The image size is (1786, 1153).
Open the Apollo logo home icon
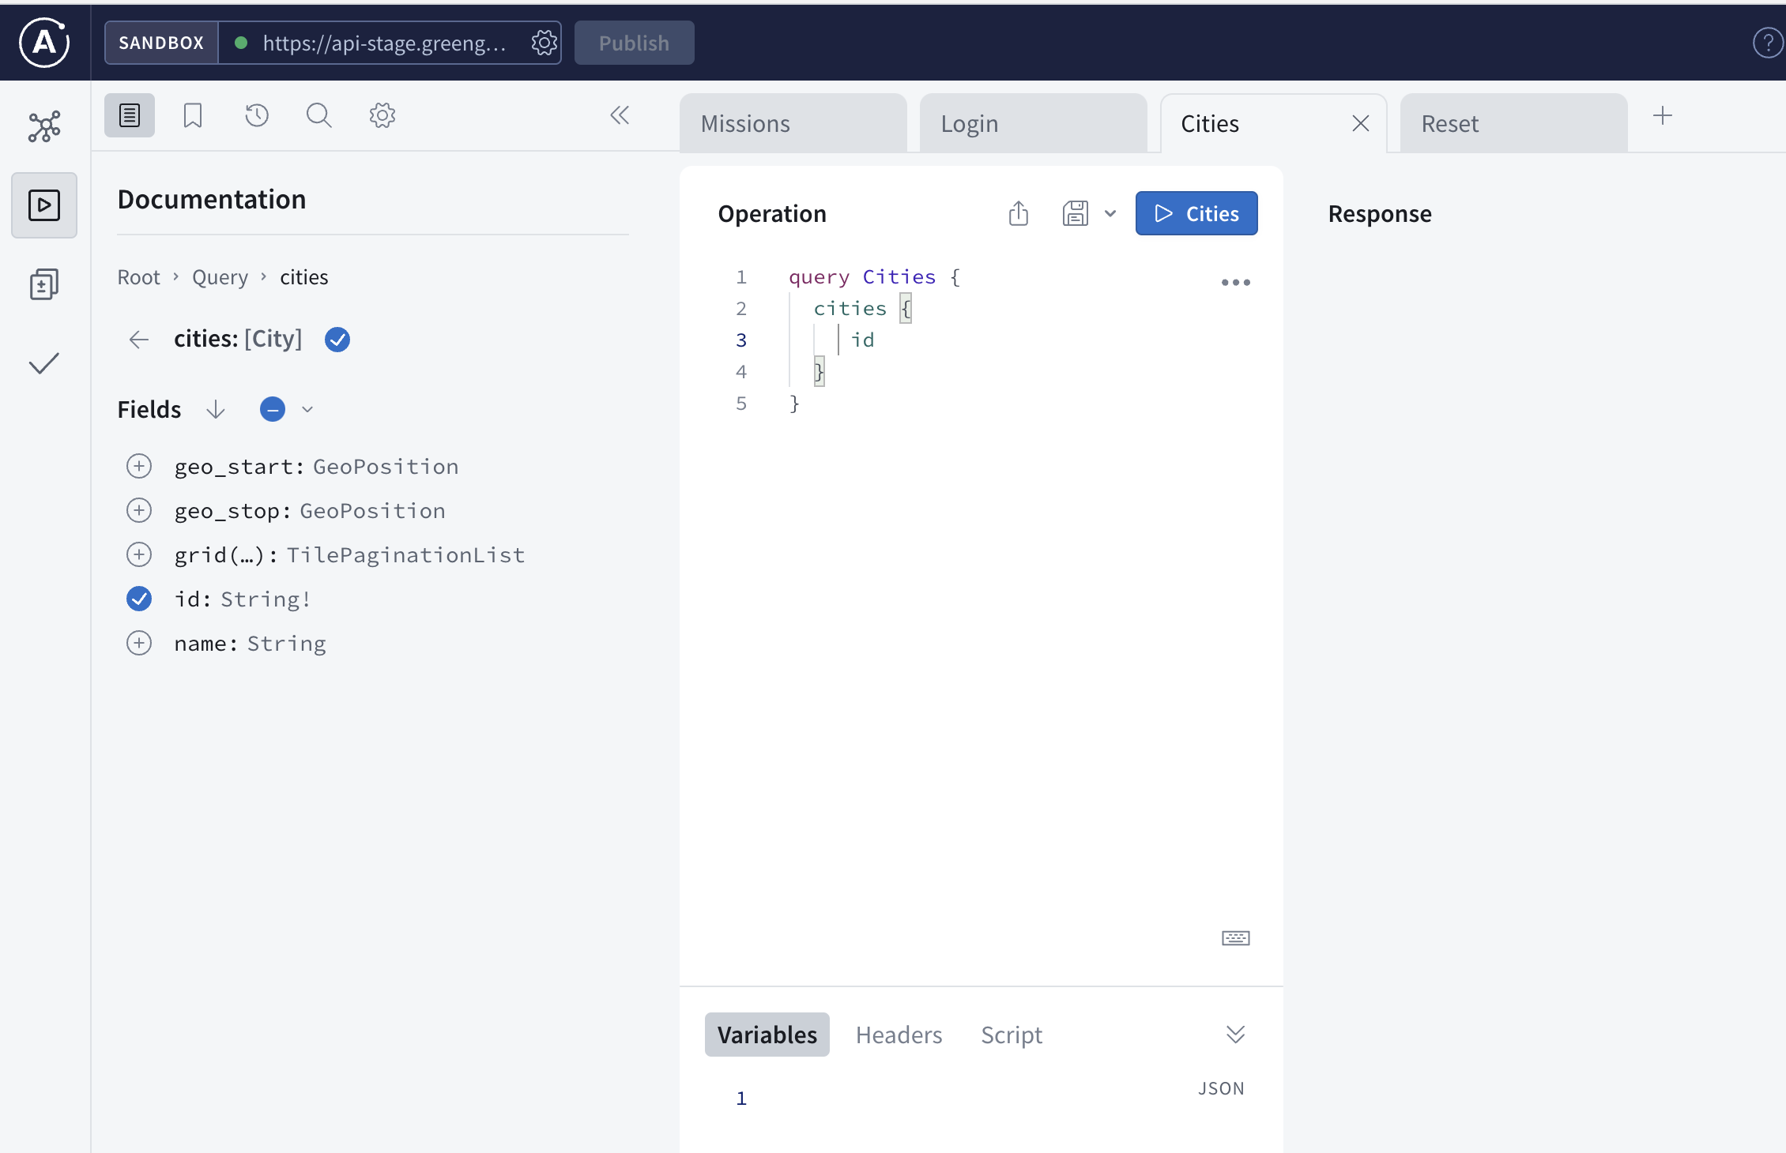click(44, 43)
